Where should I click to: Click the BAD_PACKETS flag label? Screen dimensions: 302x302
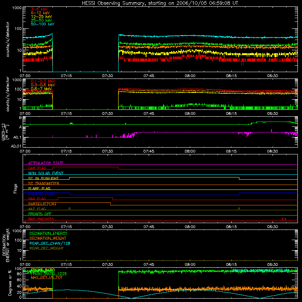(x=41, y=219)
